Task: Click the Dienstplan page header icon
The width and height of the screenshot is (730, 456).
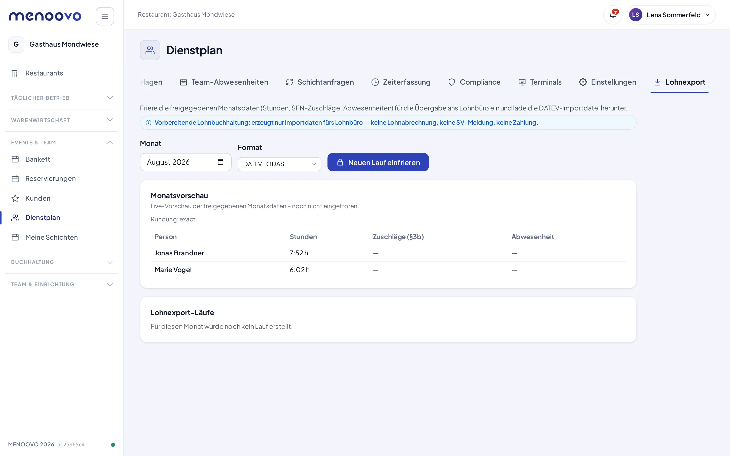Action: [x=150, y=50]
